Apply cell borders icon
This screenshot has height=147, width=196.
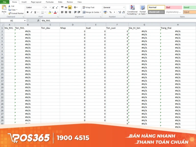[43, 12]
